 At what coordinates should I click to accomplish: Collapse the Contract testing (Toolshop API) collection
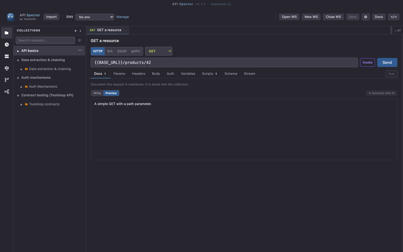18,96
